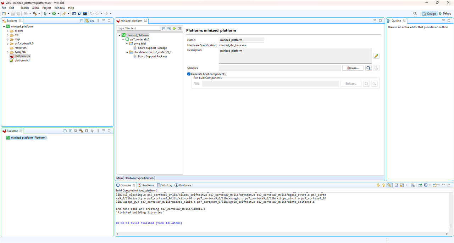Toggle Link with Editor in Explorer panel
454x243 pixels.
click(x=87, y=21)
